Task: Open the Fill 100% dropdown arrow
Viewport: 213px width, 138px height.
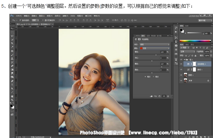Action: 211,55
